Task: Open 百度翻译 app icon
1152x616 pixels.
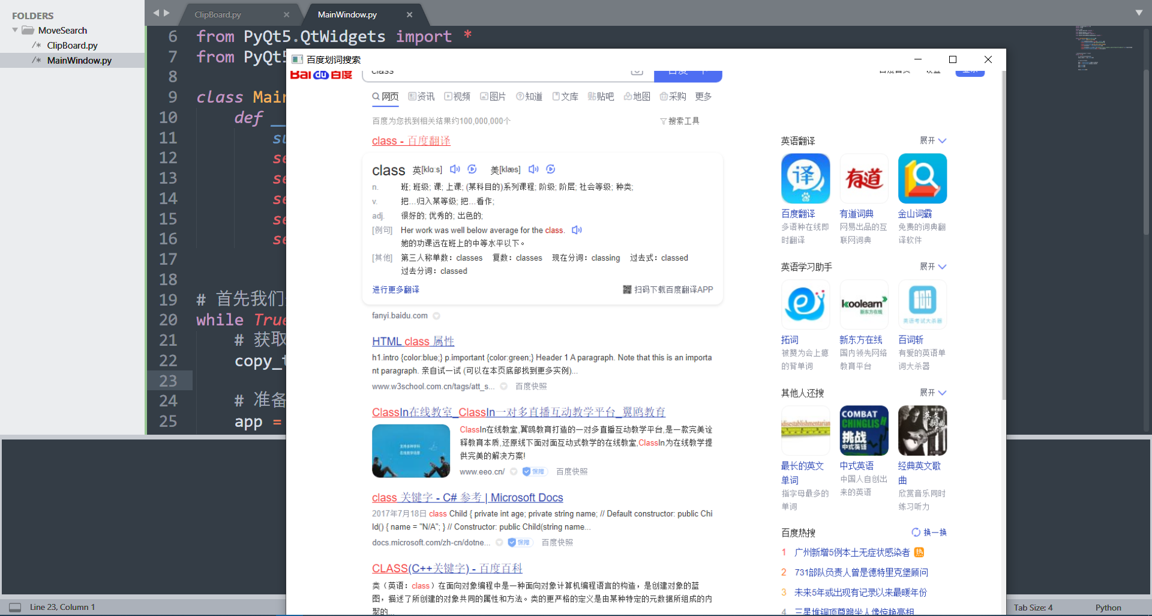Action: point(805,178)
